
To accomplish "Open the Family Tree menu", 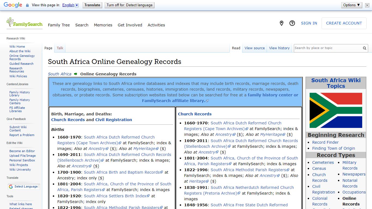I will pos(59,25).
